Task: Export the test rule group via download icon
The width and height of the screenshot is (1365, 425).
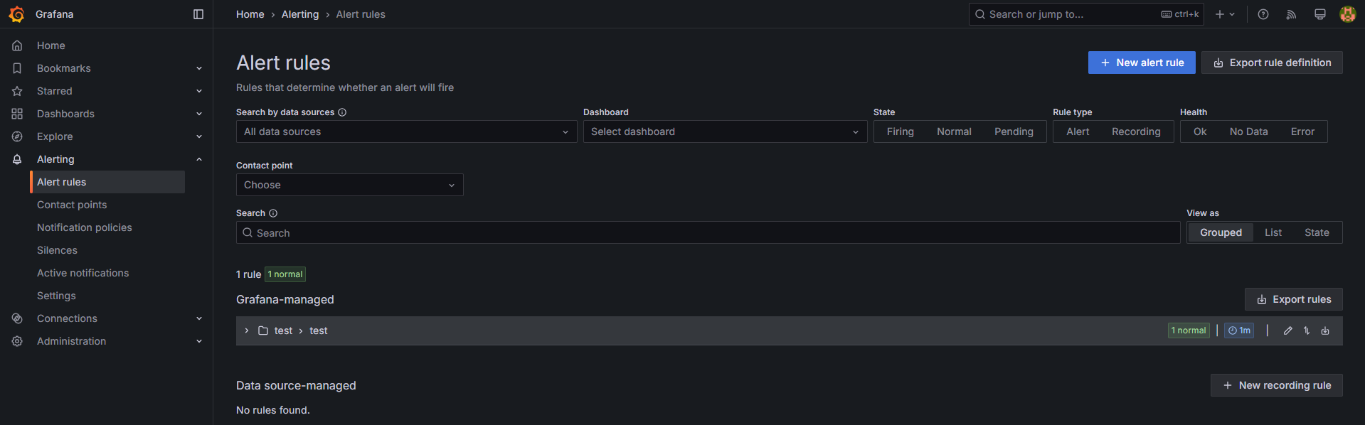Action: tap(1325, 330)
